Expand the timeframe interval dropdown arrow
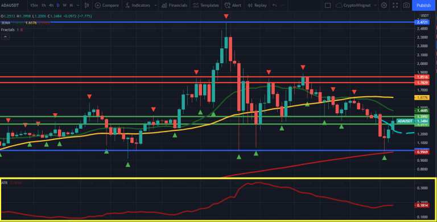This screenshot has height=222, width=437. [x=78, y=5]
